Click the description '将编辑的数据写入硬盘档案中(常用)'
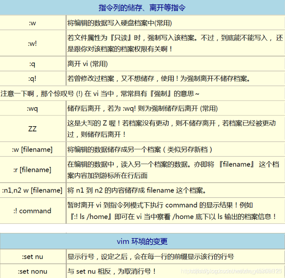Viewport: 285px width, 278px height. point(119,23)
